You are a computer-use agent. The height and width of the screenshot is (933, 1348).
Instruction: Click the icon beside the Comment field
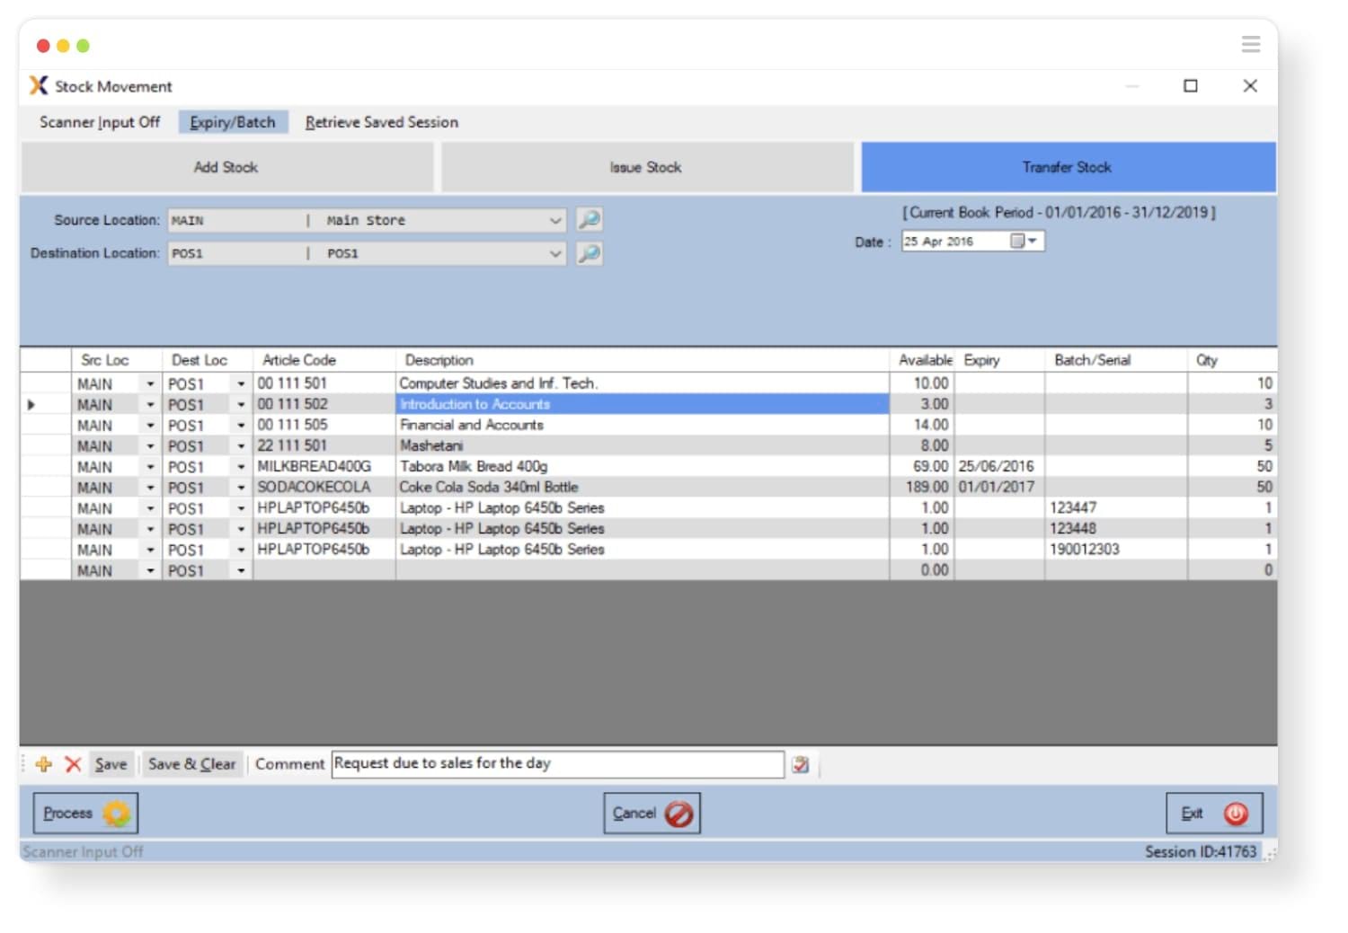point(801,764)
